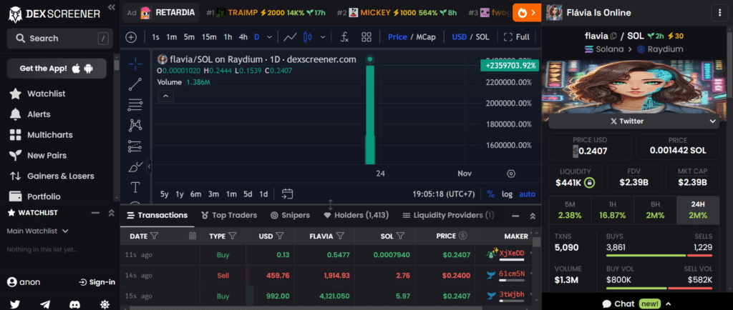Open chart scale settings gear icon
733x310 pixels.
tap(511, 174)
